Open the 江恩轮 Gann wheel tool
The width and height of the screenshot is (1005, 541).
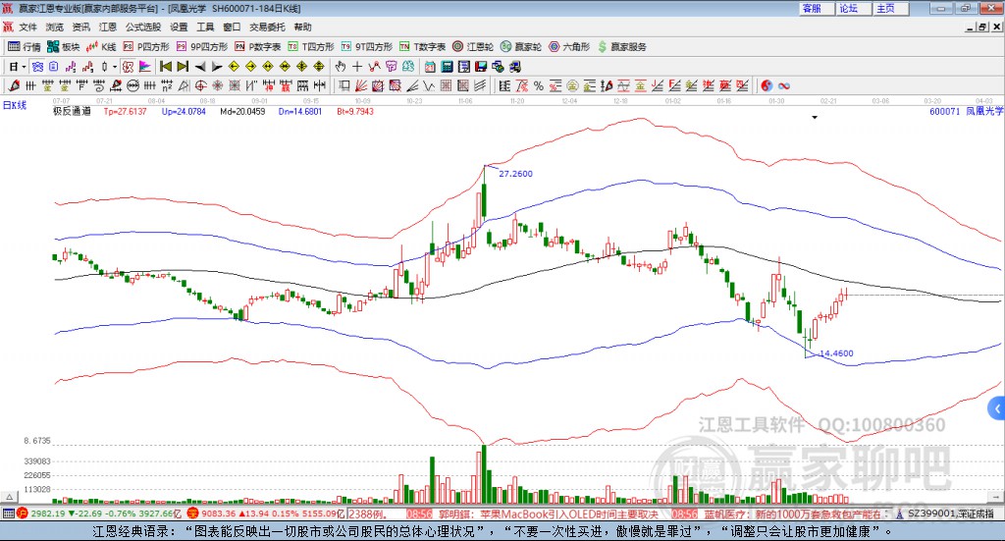coord(474,46)
